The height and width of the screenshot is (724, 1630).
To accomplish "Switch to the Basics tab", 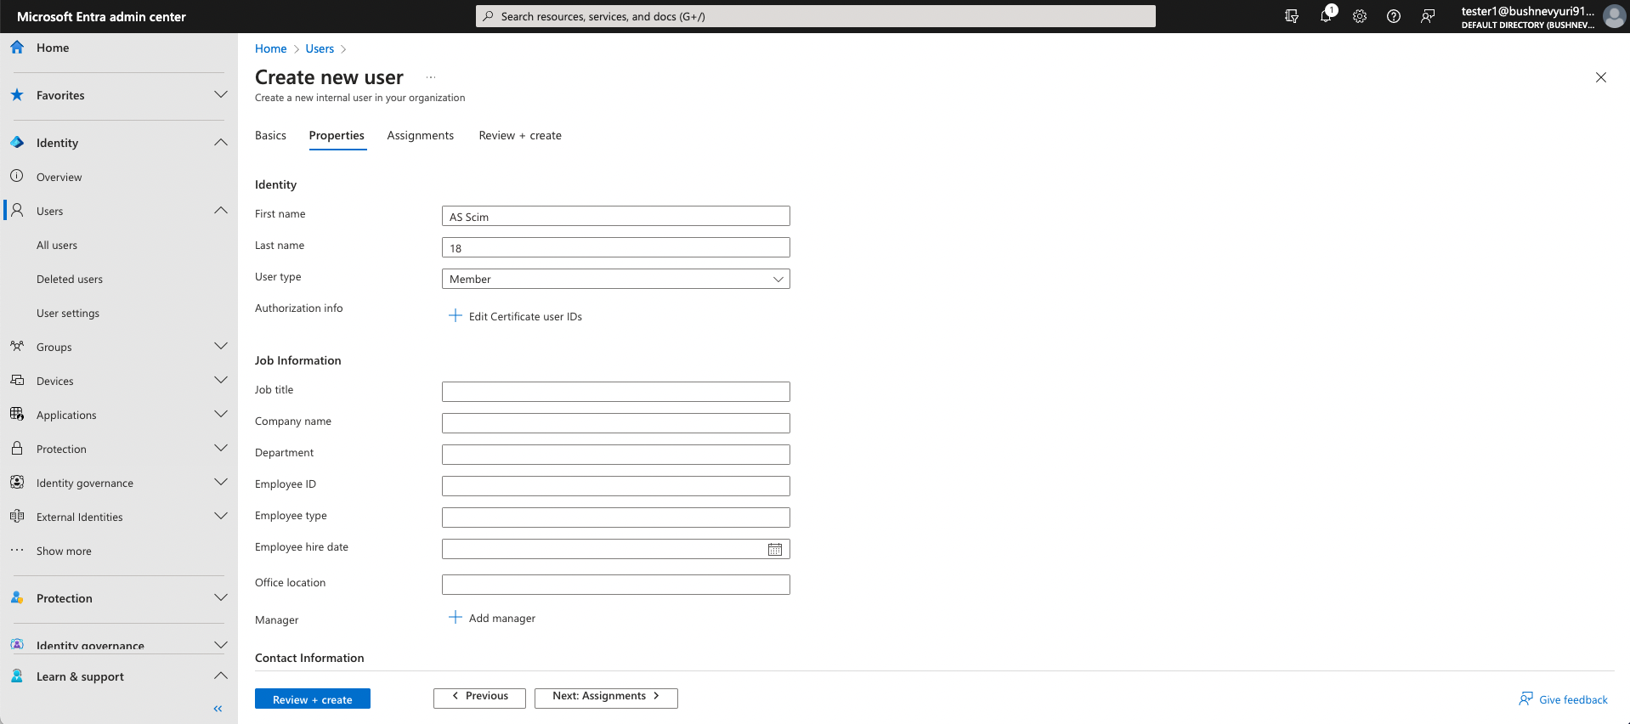I will tap(270, 136).
